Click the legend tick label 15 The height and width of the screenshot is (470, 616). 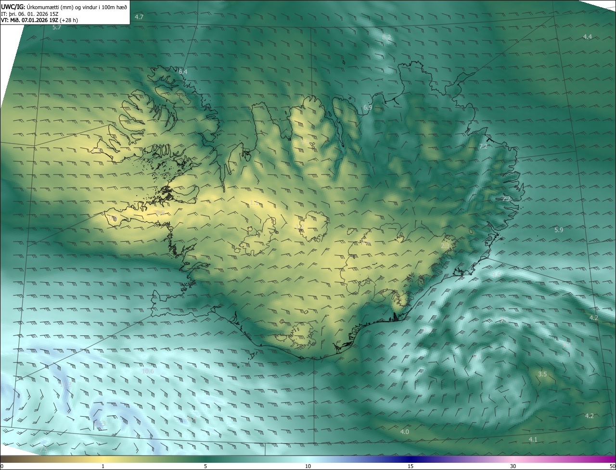pos(411,466)
